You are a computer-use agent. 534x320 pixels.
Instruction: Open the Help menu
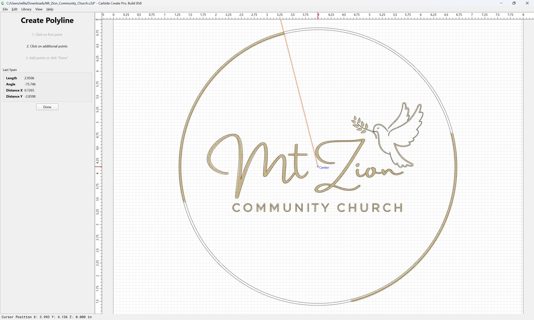point(50,9)
